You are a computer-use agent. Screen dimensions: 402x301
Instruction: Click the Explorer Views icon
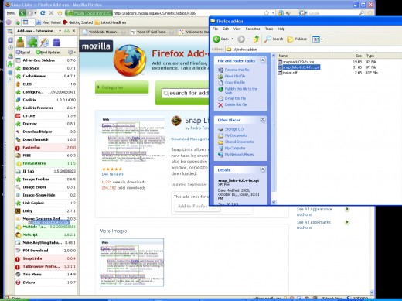[317, 39]
